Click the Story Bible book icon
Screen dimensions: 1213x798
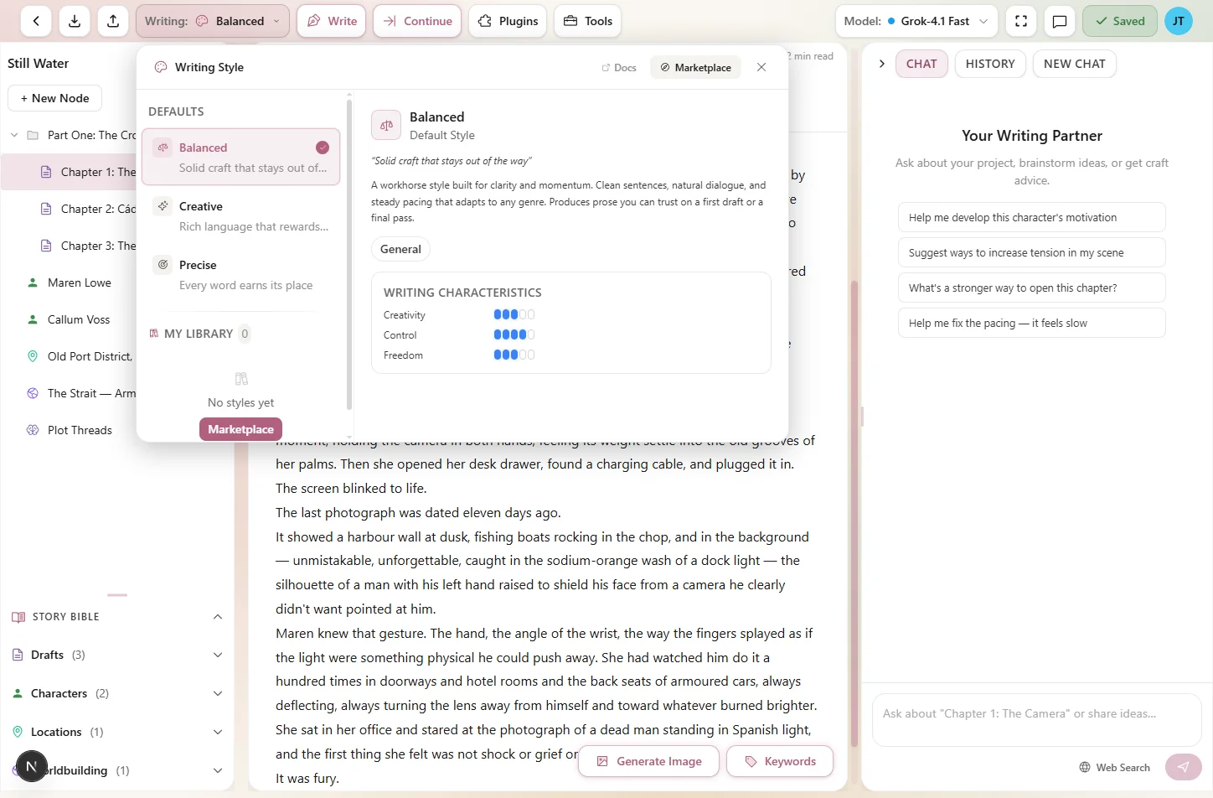pyautogui.click(x=18, y=616)
